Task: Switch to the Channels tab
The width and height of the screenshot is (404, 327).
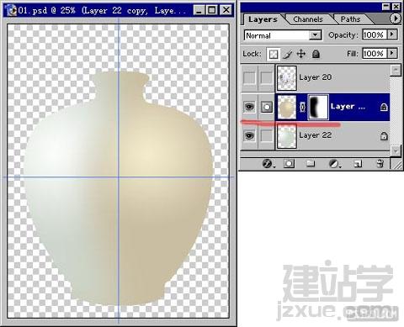Action: pos(308,19)
